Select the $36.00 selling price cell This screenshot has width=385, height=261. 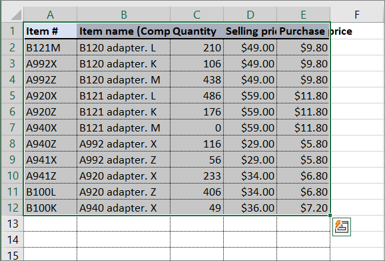pyautogui.click(x=250, y=208)
